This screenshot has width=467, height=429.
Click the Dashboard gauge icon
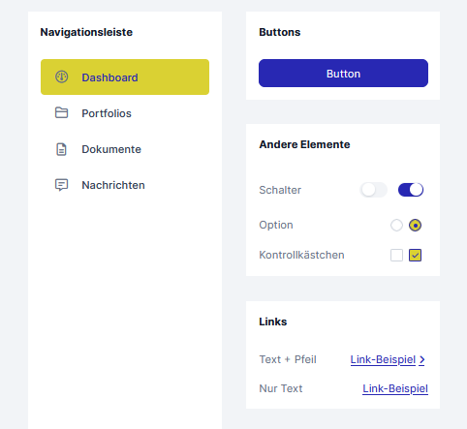coord(61,77)
